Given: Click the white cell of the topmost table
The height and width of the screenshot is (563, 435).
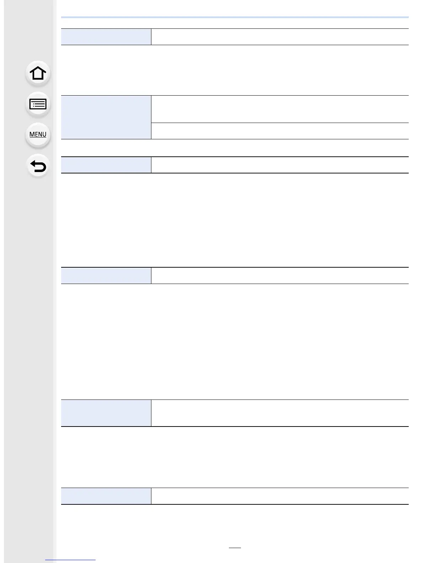Looking at the screenshot, I should [x=280, y=37].
